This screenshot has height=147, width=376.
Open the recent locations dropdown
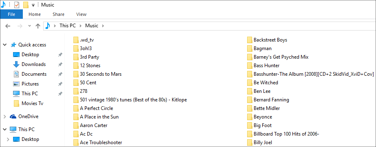tap(29, 26)
